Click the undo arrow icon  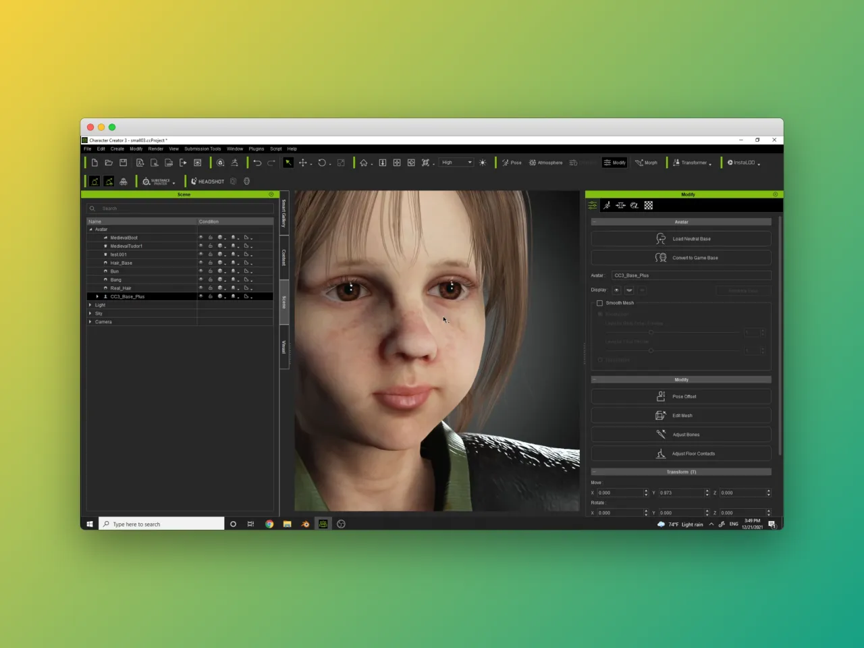pyautogui.click(x=257, y=163)
